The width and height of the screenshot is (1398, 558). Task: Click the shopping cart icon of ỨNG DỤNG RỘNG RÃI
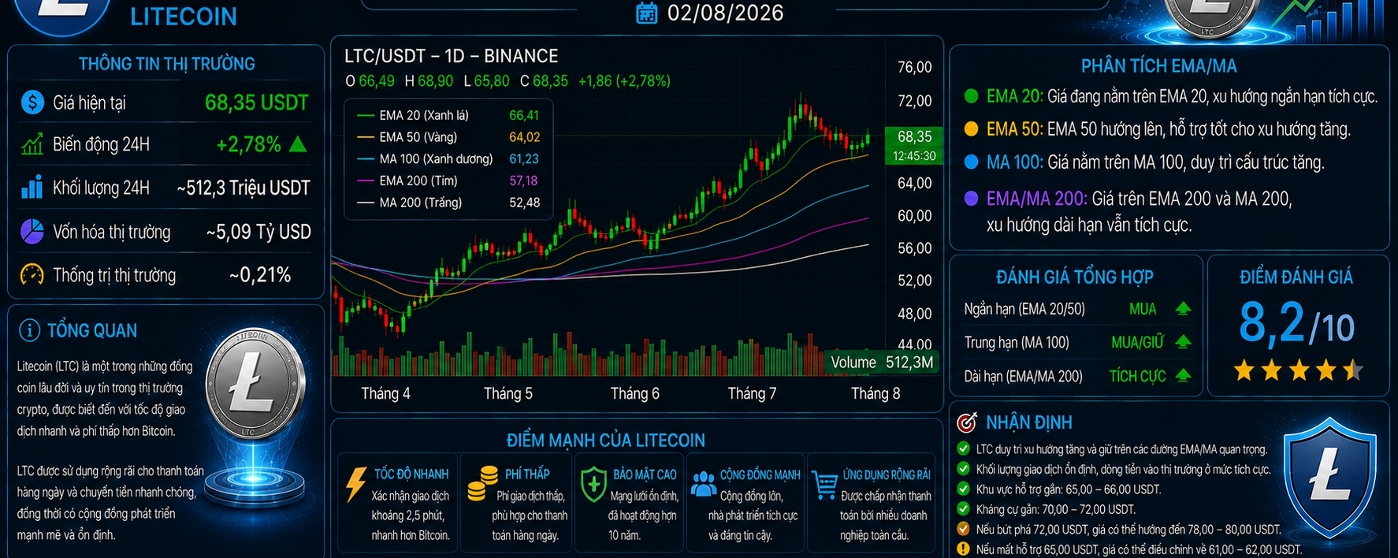click(x=824, y=484)
